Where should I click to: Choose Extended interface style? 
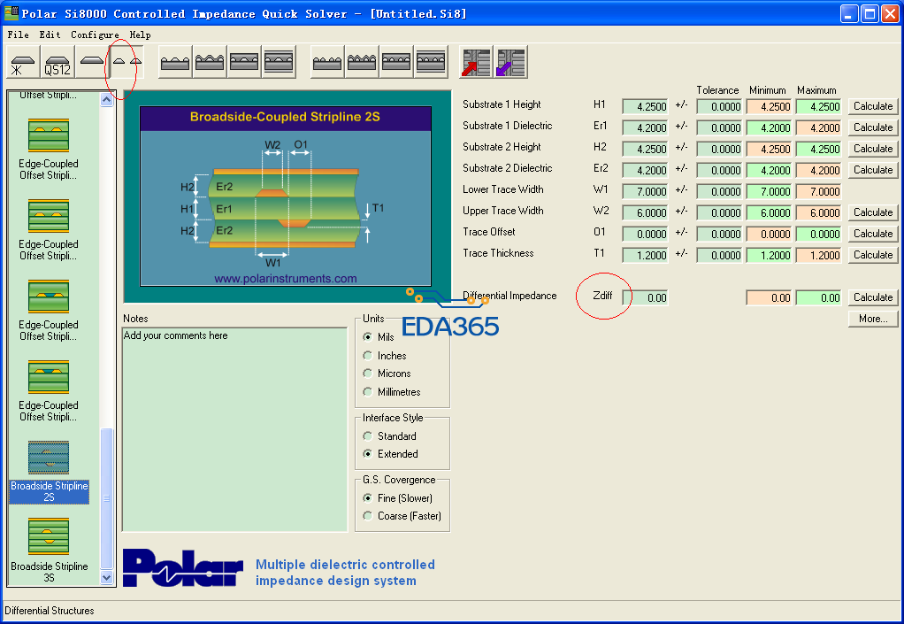[x=368, y=454]
